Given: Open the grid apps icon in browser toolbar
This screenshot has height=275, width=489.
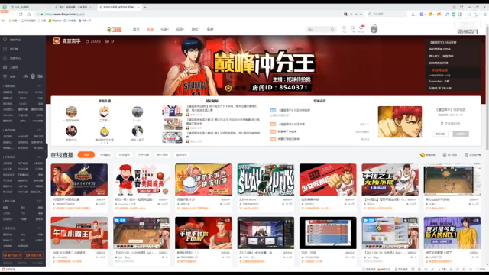Looking at the screenshot, I should [460, 15].
